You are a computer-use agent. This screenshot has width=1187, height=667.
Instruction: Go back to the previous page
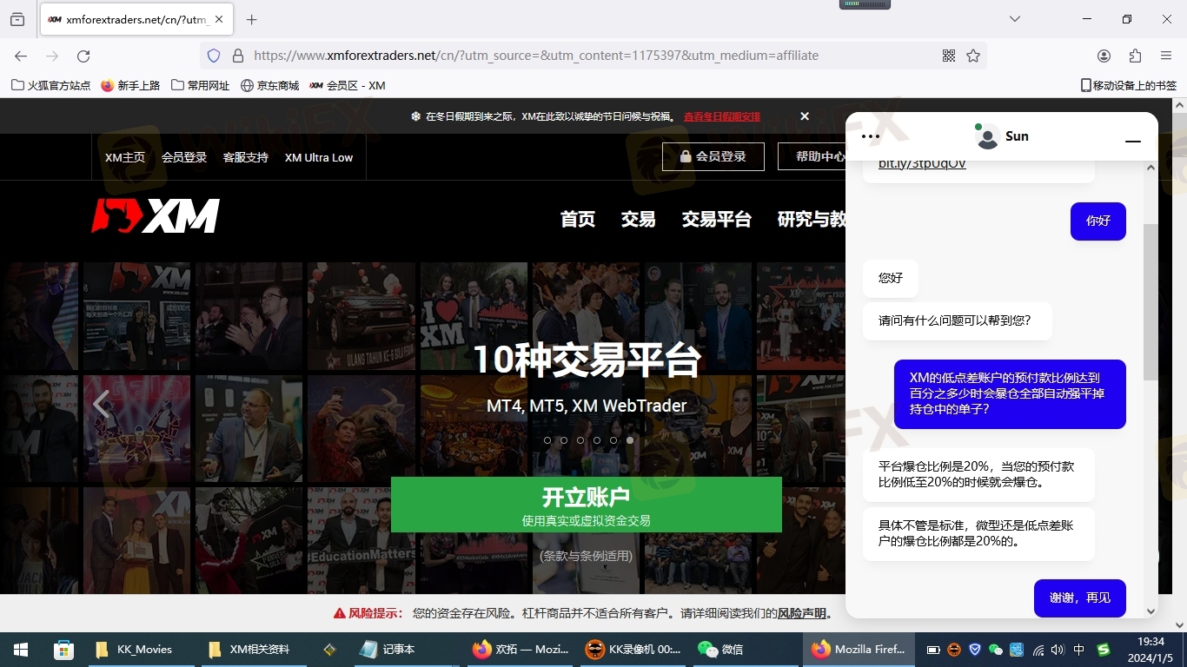[21, 56]
